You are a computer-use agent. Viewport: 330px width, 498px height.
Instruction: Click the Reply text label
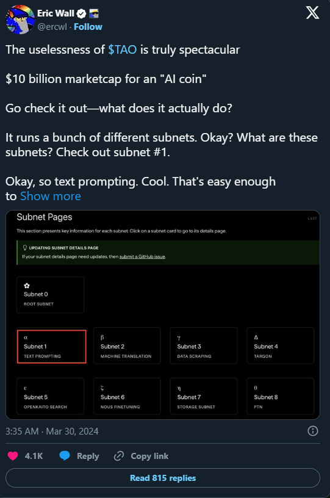tap(88, 456)
